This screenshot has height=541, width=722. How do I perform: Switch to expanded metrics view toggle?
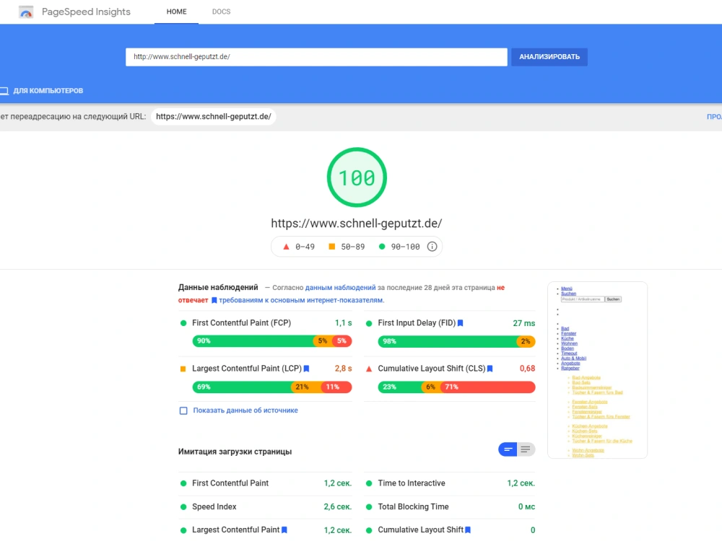526,449
